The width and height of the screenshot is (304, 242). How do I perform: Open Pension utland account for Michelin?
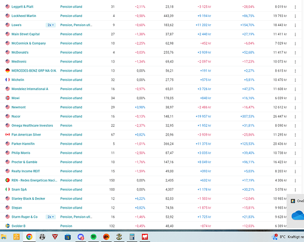[x=71, y=80]
